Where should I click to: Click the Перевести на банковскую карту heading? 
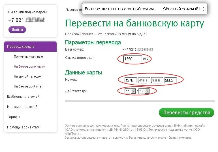(x=134, y=23)
